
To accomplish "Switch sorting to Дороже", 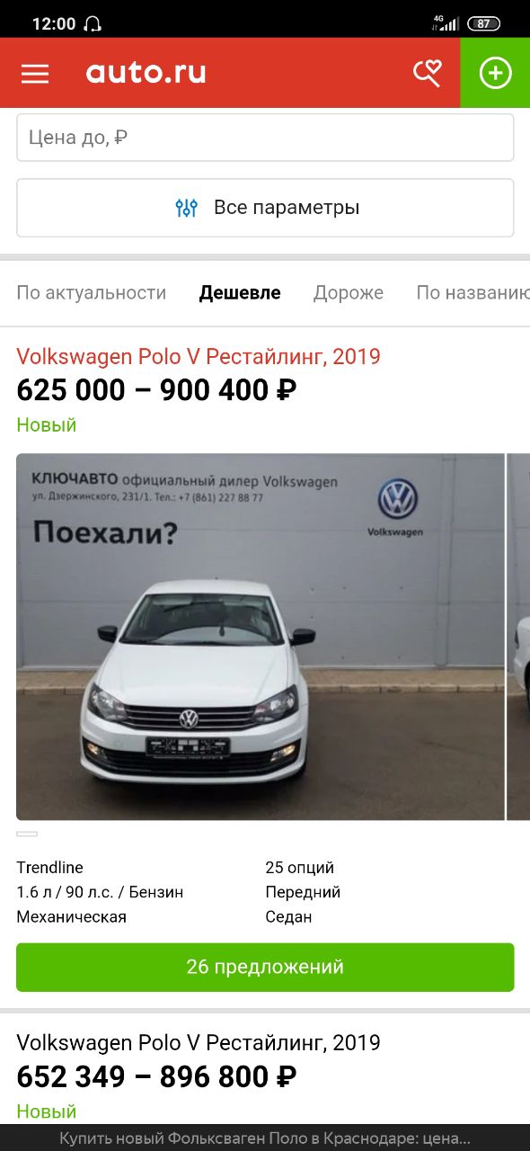I will tap(349, 292).
